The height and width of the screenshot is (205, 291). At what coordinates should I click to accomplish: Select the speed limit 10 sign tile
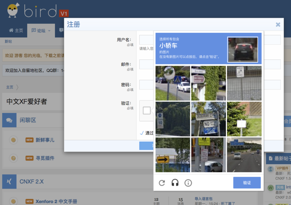point(173,119)
